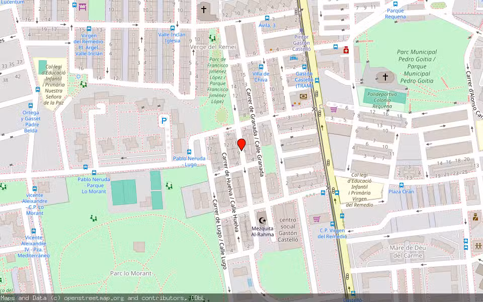Select the blue parking P icon
The image size is (483, 302).
tap(164, 121)
